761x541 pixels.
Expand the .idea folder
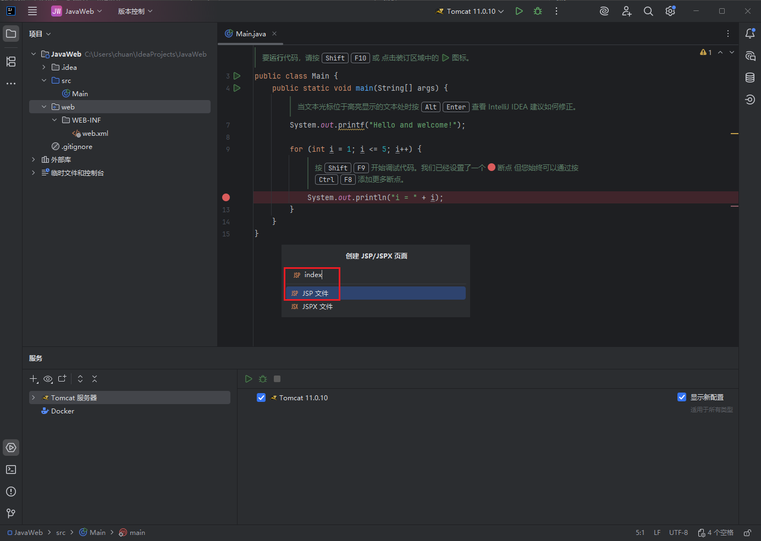pyautogui.click(x=44, y=67)
